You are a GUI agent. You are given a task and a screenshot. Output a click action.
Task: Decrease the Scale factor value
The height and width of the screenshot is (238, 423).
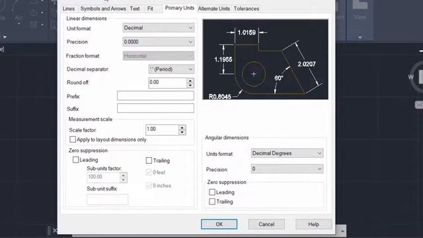click(x=182, y=132)
